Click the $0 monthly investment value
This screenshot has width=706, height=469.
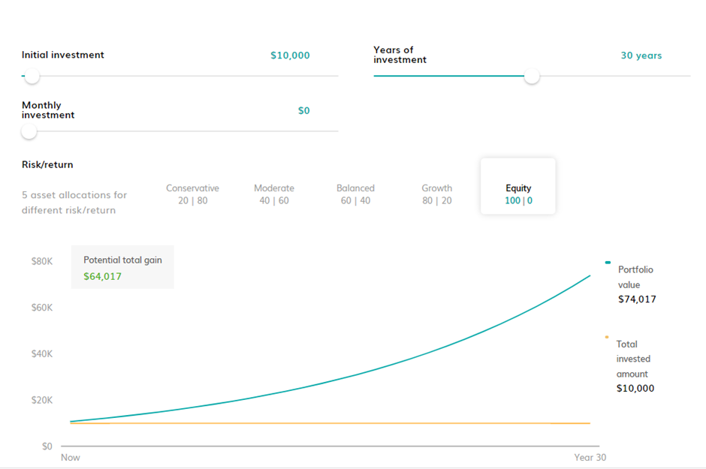click(x=304, y=110)
